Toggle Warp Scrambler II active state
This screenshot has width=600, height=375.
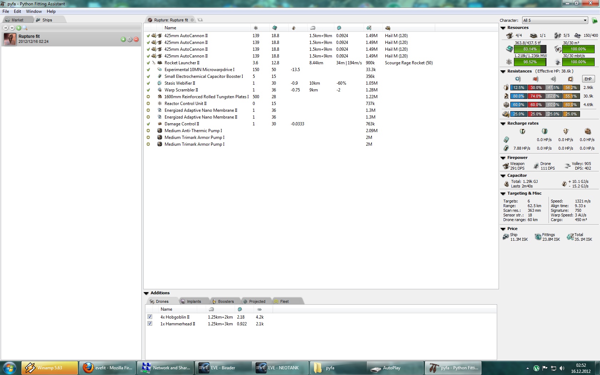click(148, 90)
